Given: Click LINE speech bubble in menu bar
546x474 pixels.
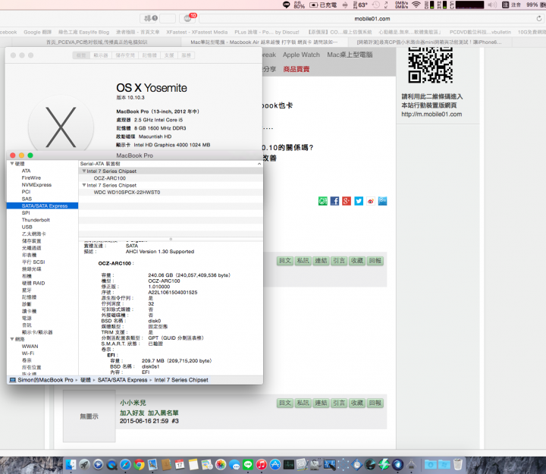Looking at the screenshot, I should [286, 5].
